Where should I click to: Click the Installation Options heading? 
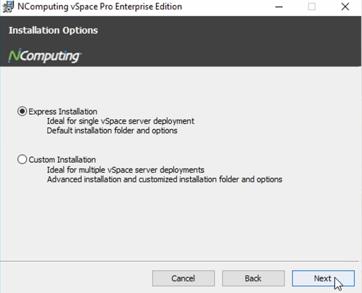(x=53, y=30)
